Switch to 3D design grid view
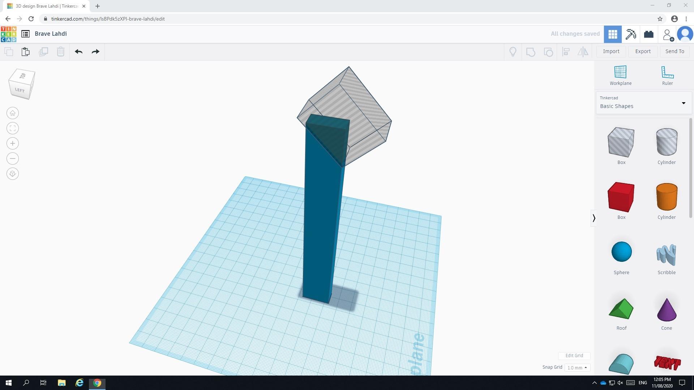Viewport: 694px width, 390px height. [612, 34]
